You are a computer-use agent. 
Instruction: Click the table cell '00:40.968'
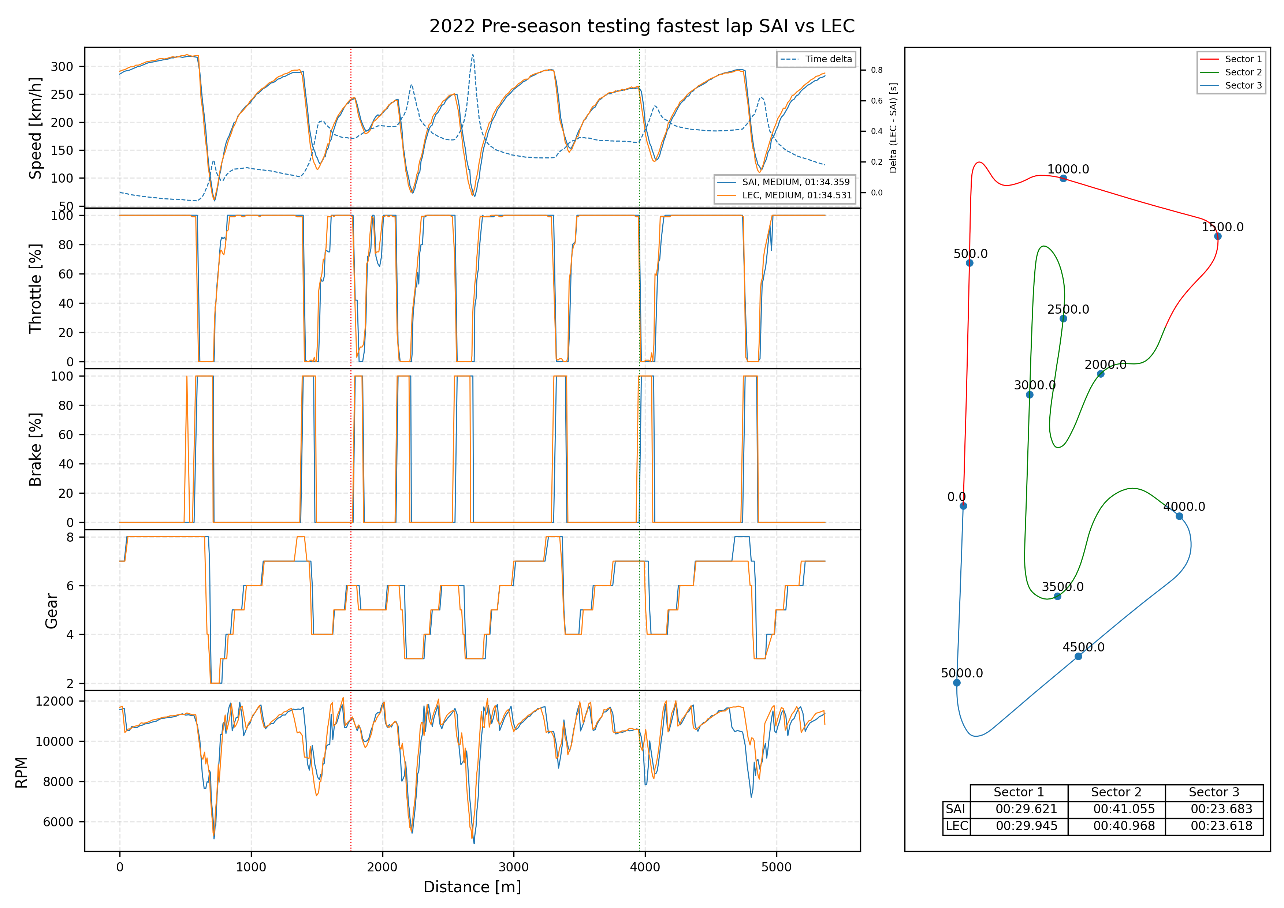pos(1117,826)
